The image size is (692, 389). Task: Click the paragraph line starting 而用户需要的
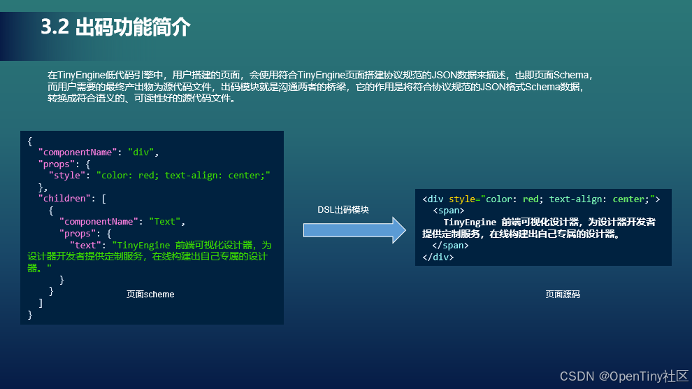click(316, 87)
